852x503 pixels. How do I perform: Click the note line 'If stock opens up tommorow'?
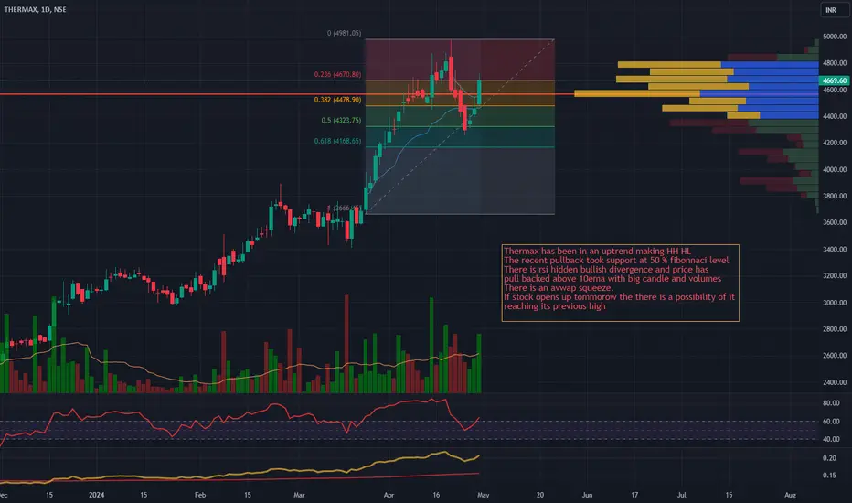coord(619,297)
